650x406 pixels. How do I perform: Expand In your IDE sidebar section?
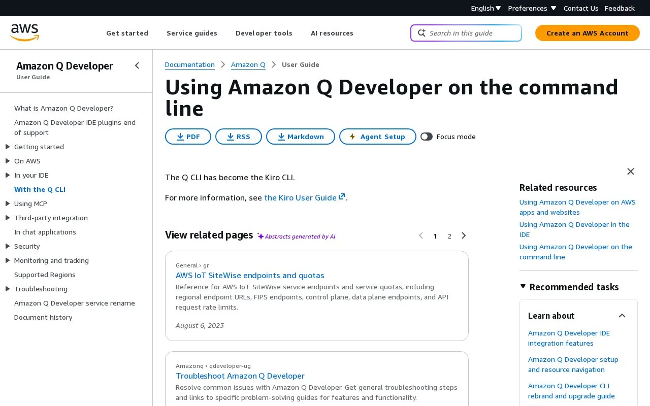pyautogui.click(x=8, y=175)
